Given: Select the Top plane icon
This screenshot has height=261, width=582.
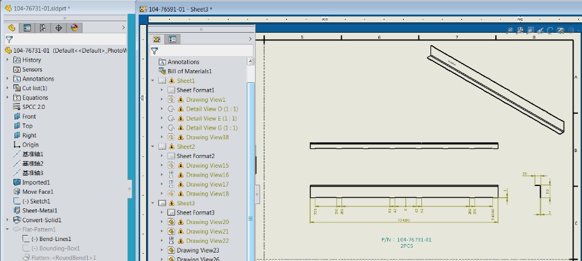Looking at the screenshot, I should pos(17,126).
